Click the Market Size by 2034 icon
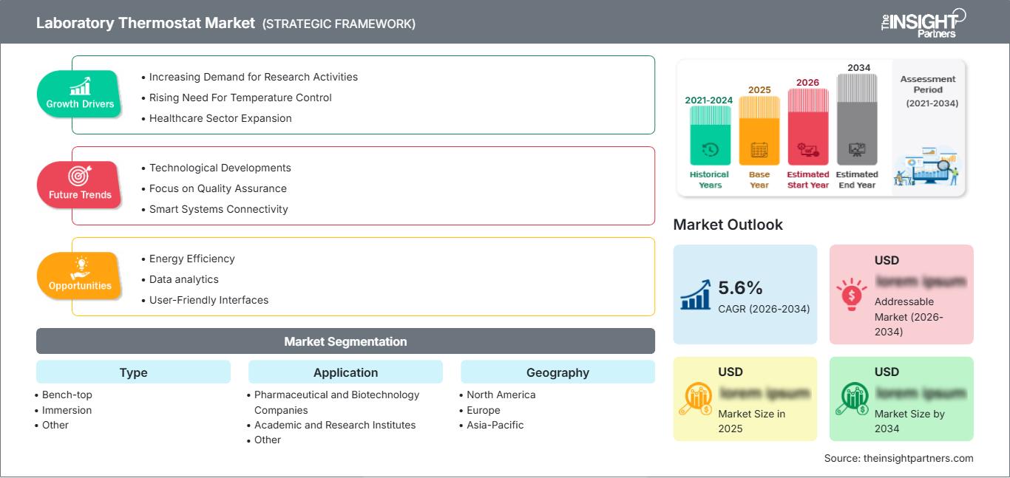The image size is (1010, 478). (x=853, y=399)
